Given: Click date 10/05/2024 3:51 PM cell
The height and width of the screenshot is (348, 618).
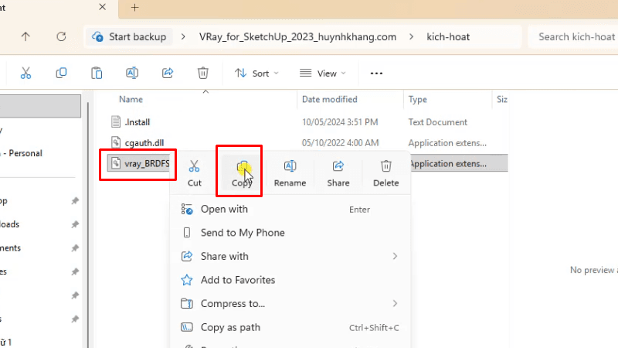Looking at the screenshot, I should [x=340, y=122].
